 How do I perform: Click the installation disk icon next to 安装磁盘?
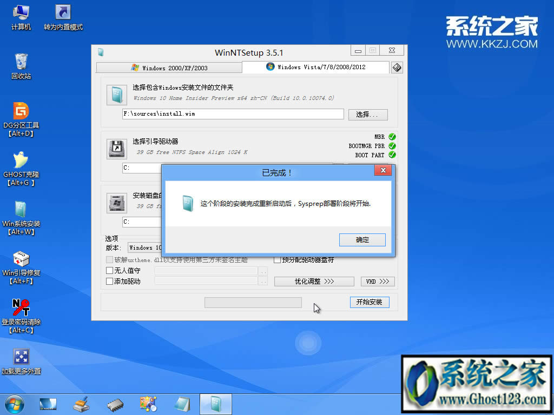[116, 203]
